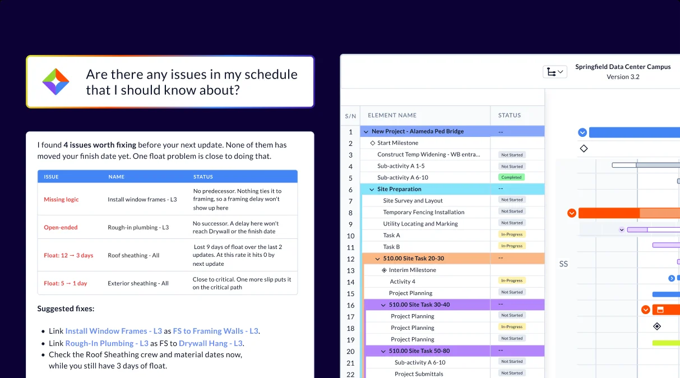Click the S/N column header

pyautogui.click(x=350, y=116)
